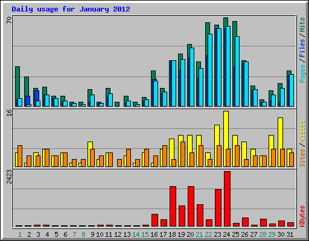
Task: Click day 29 on the x-axis
Action: tap(272, 234)
